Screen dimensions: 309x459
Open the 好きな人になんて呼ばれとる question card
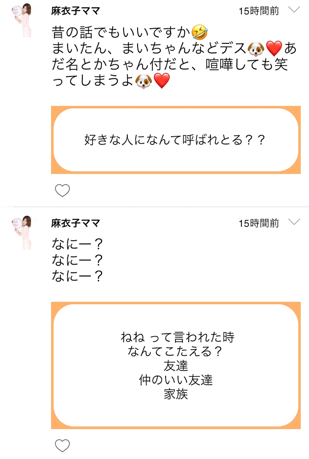coord(175,140)
